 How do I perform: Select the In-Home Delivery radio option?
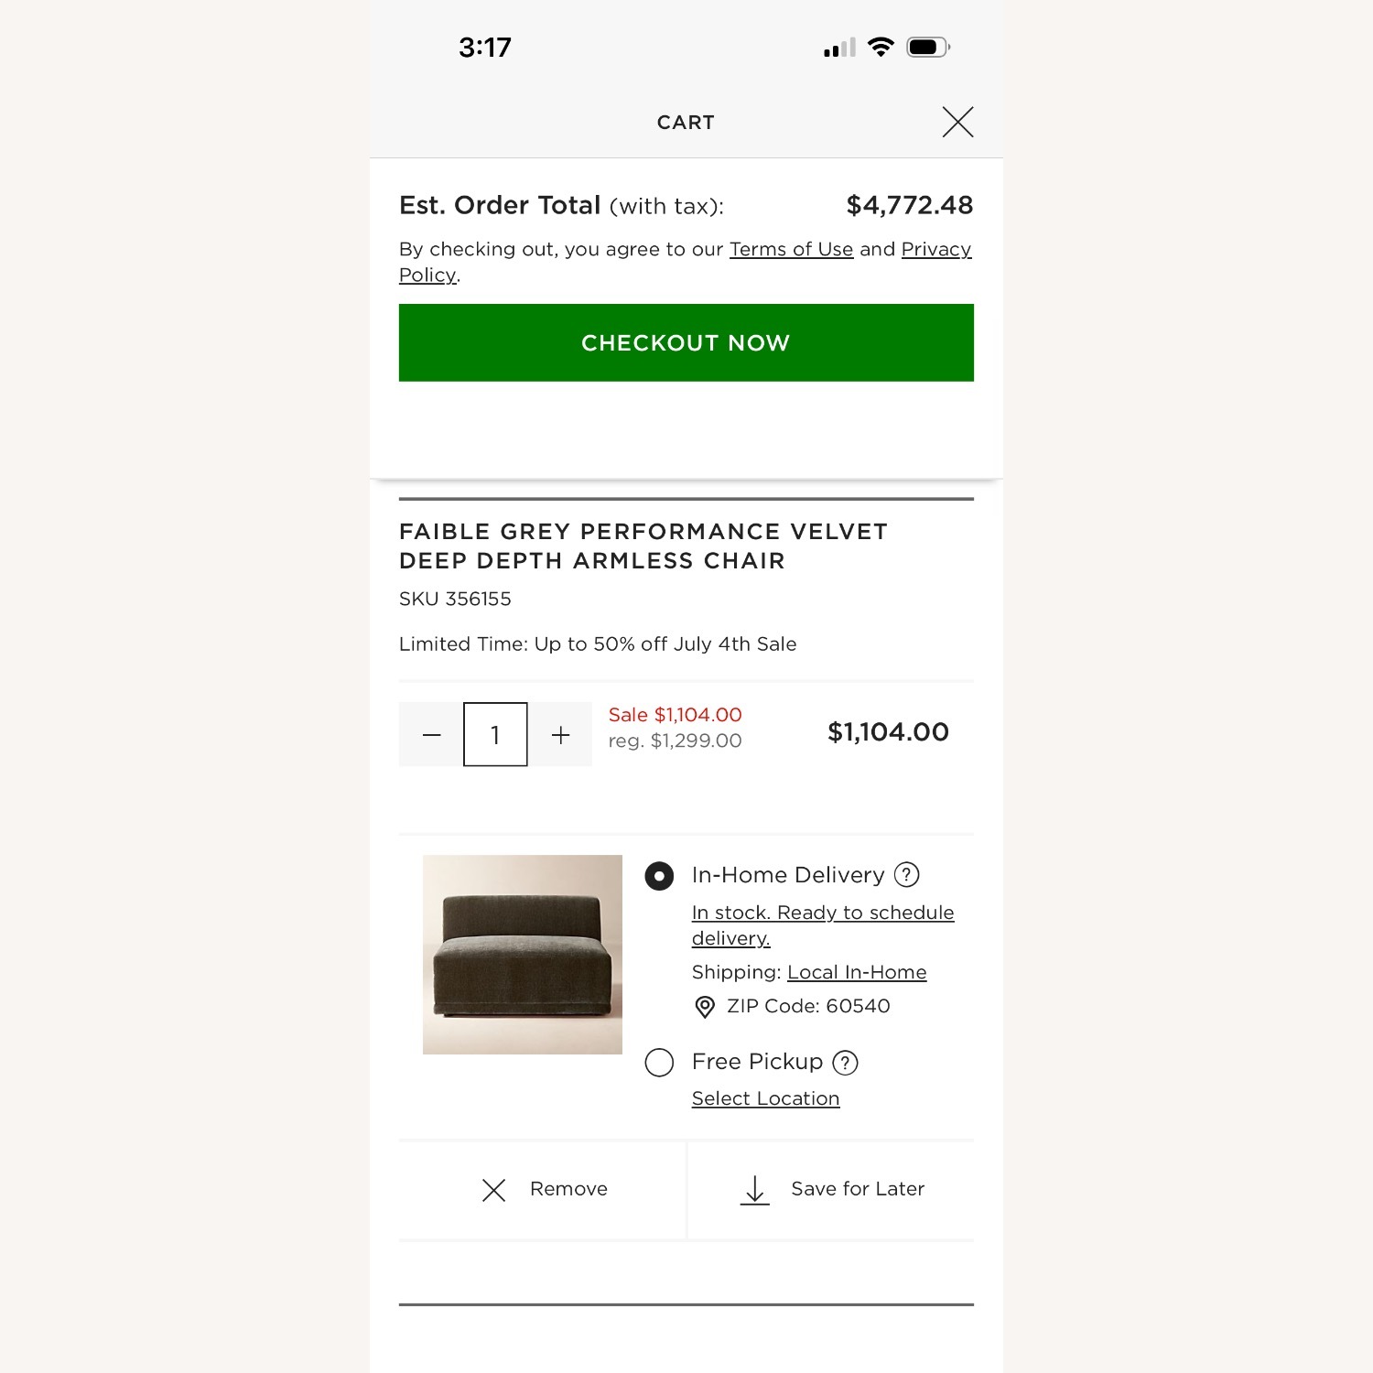(659, 876)
